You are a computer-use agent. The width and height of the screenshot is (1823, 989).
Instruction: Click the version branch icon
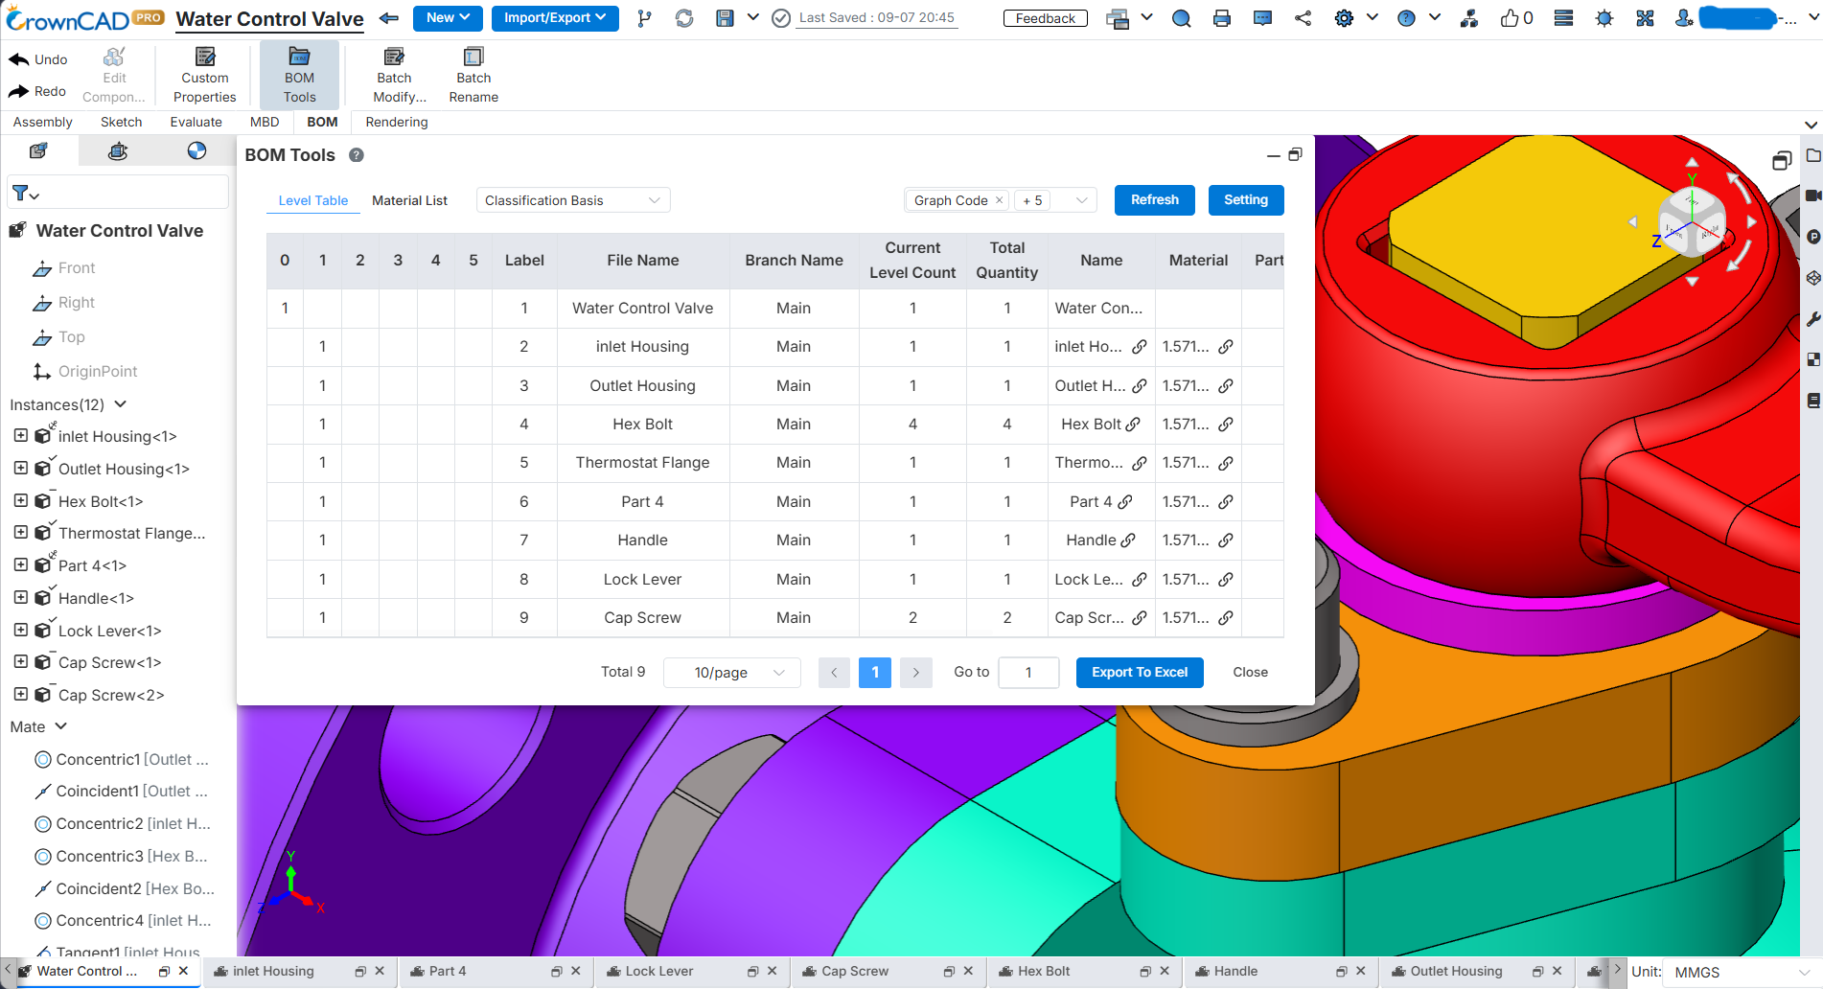click(x=644, y=18)
